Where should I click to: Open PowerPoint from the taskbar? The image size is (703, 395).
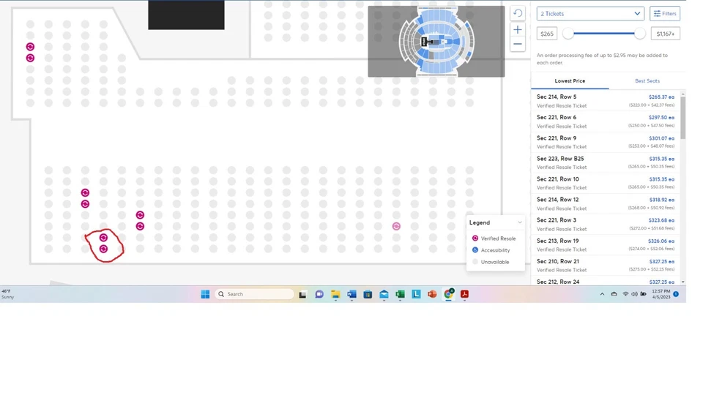[x=432, y=294]
